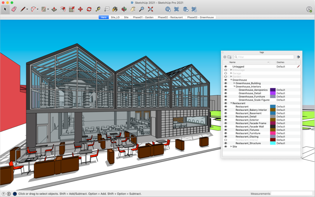
Task: Activate the Push/Pull tool
Action: [x=54, y=9]
